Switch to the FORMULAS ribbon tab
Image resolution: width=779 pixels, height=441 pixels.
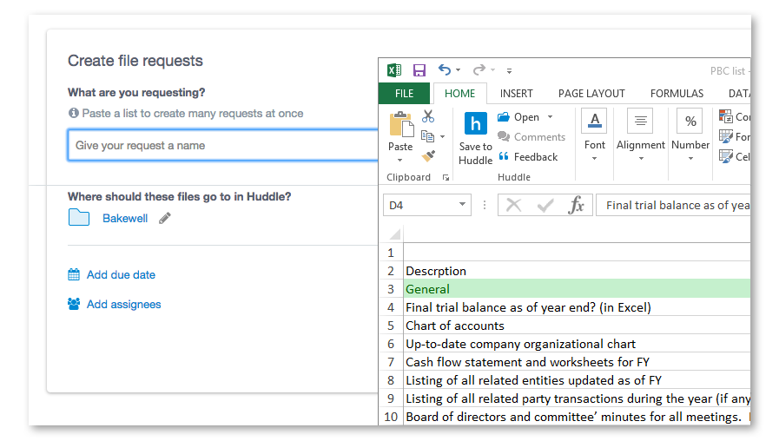tap(677, 94)
